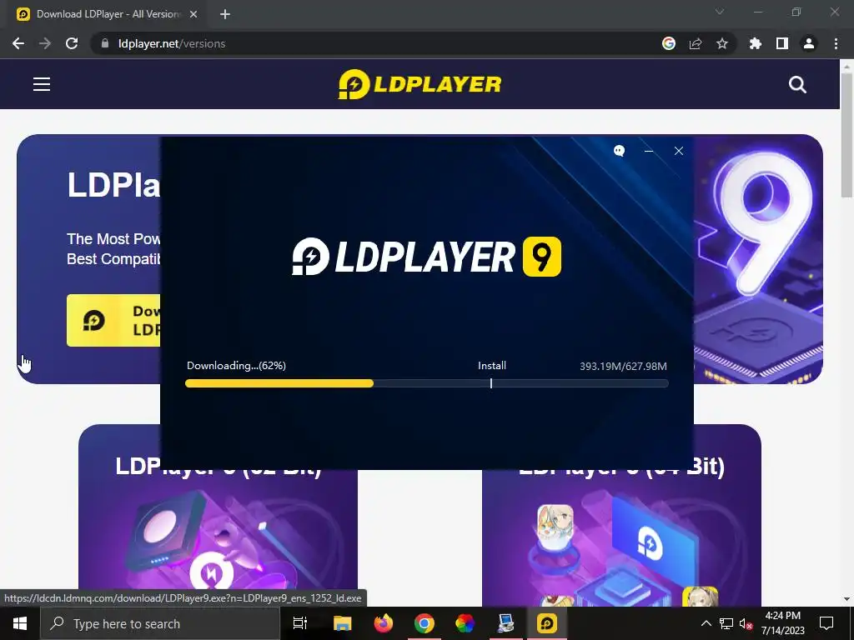
Task: Open the website search magnifier icon
Action: tap(797, 84)
